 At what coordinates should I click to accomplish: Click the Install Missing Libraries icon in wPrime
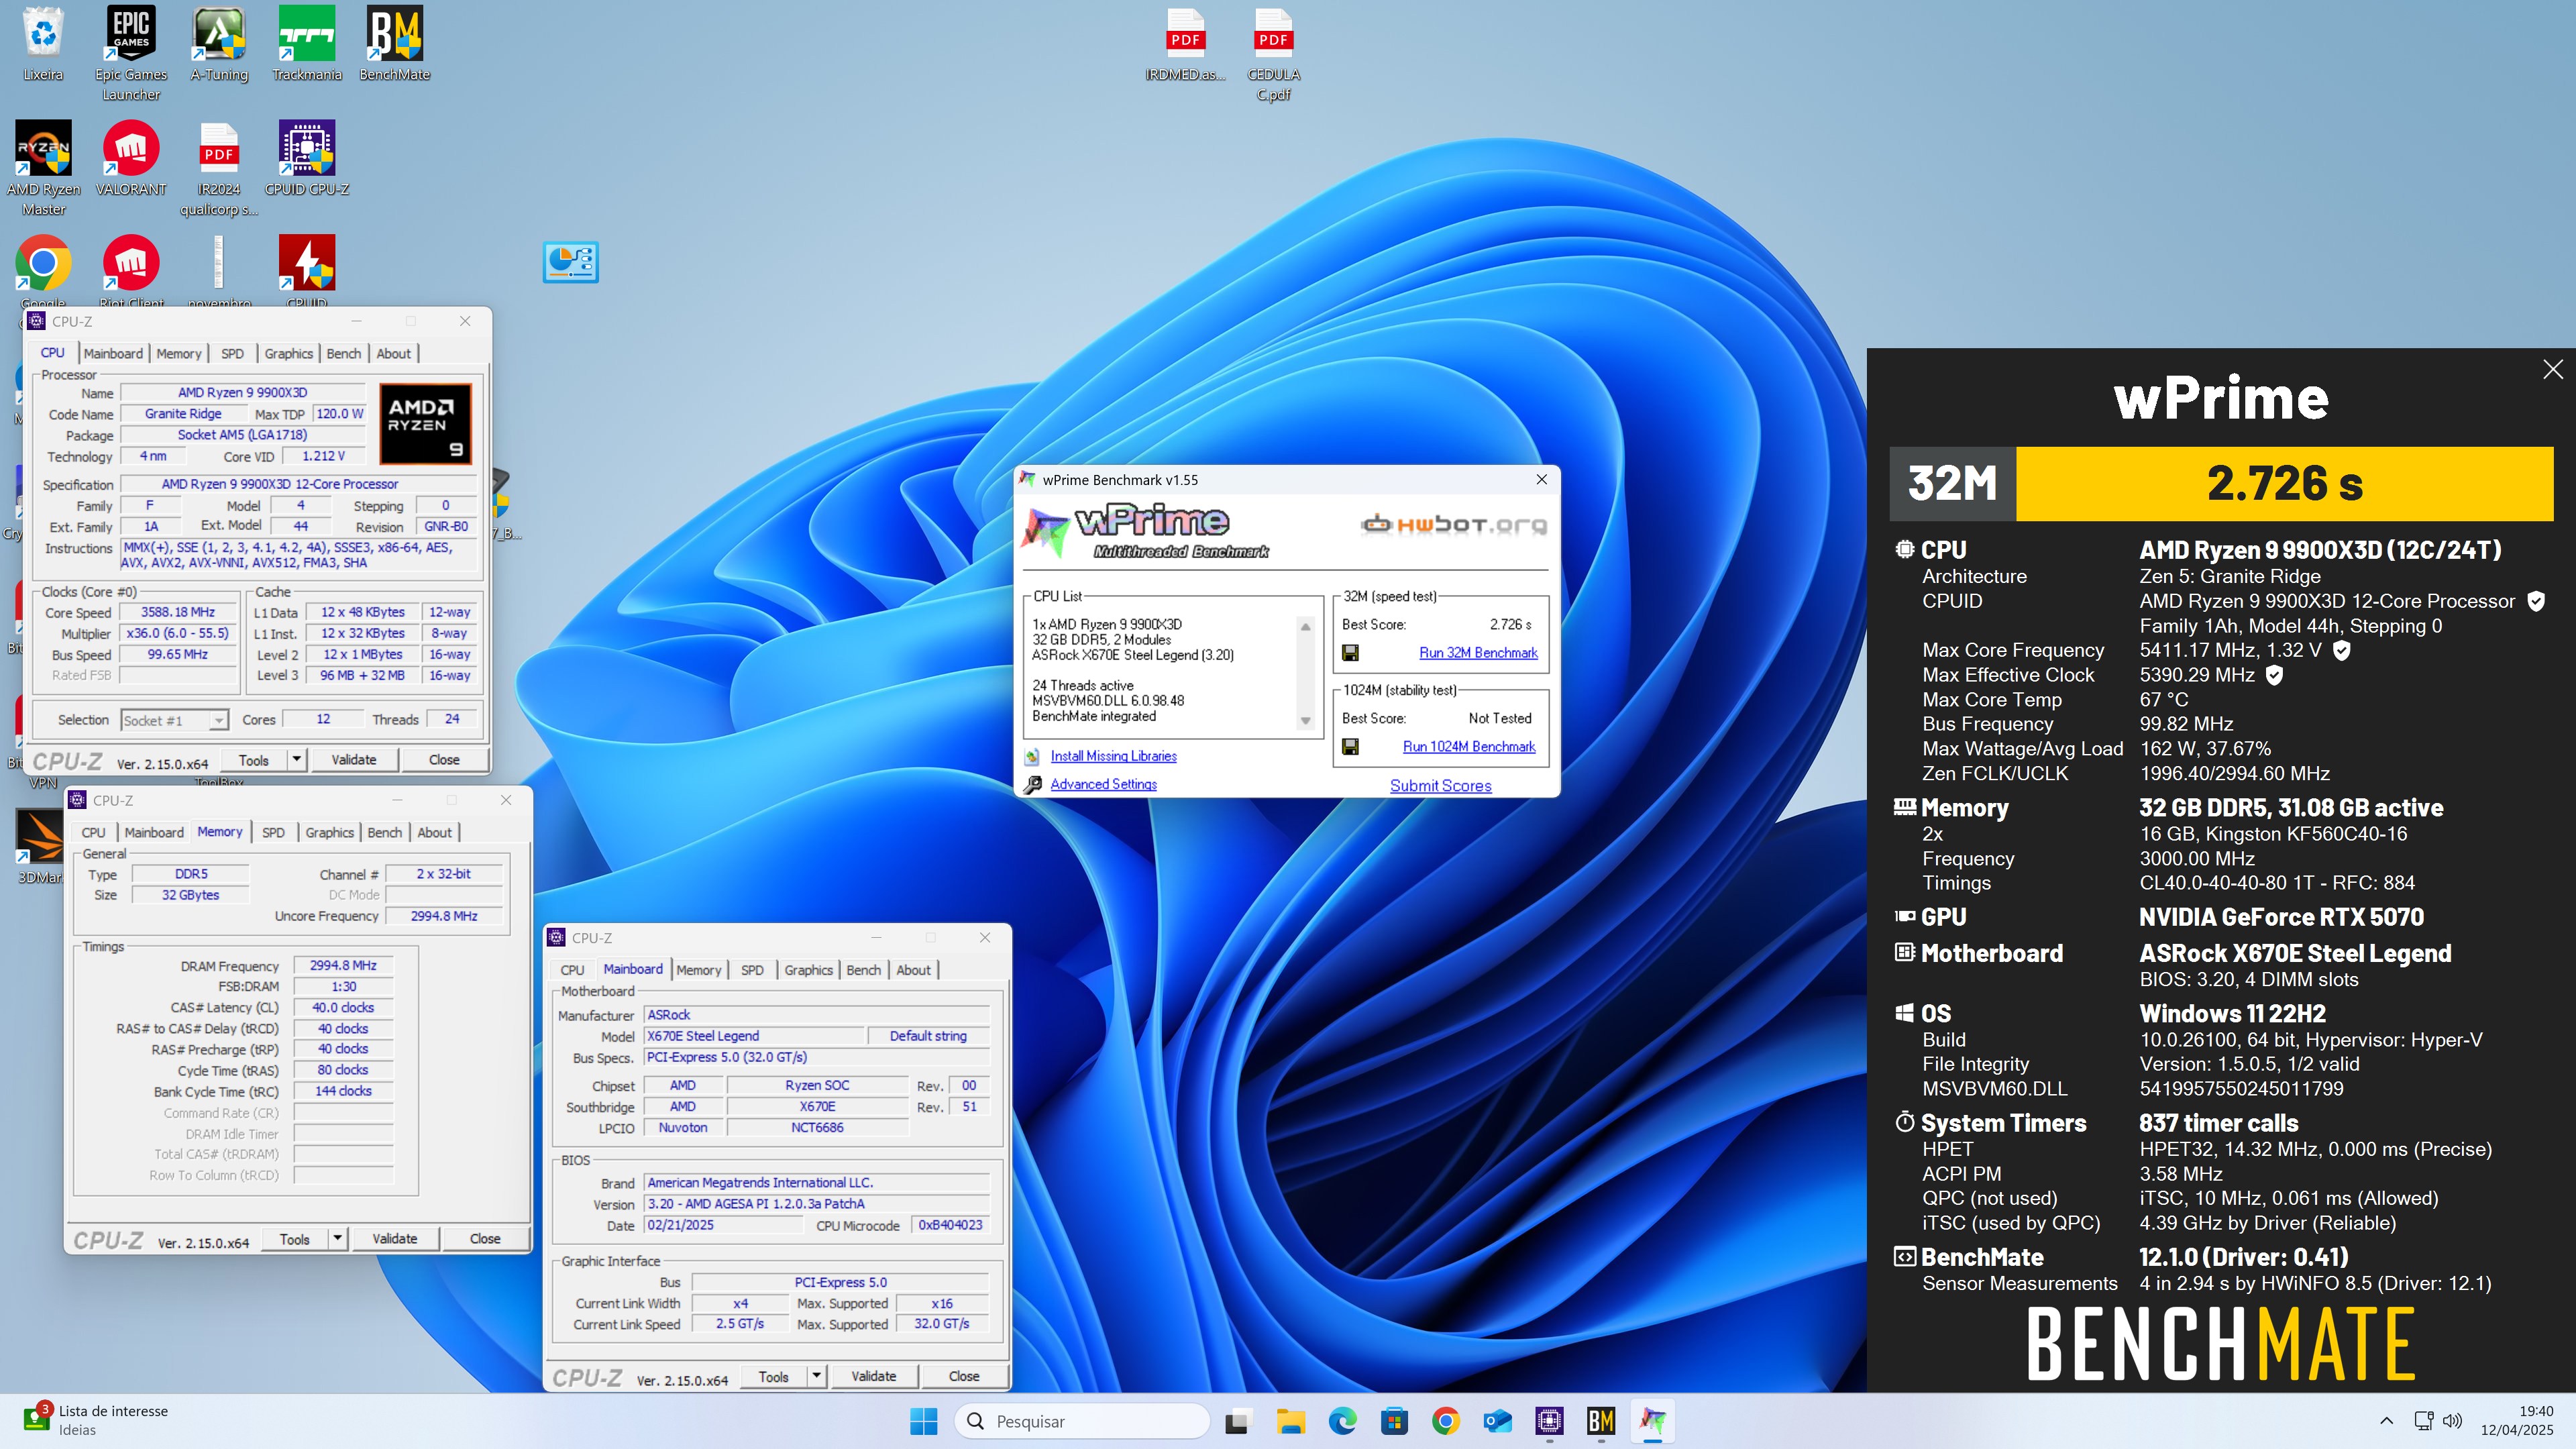click(x=1033, y=756)
